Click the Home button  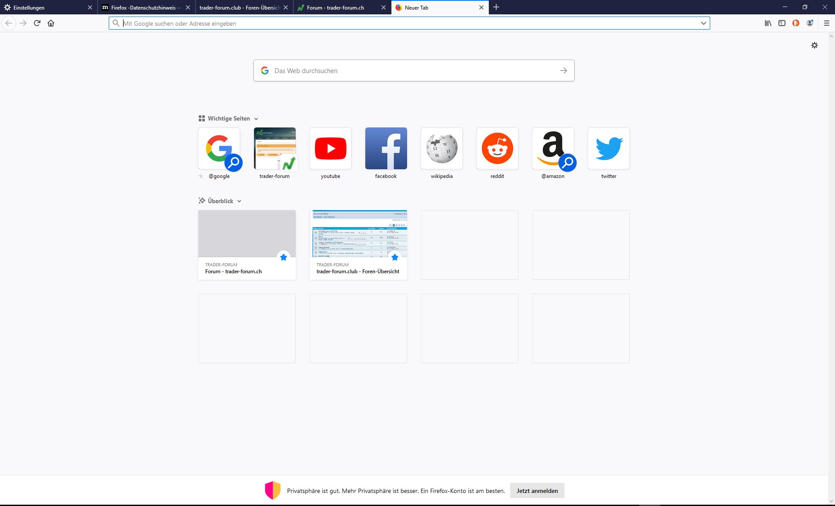(51, 23)
